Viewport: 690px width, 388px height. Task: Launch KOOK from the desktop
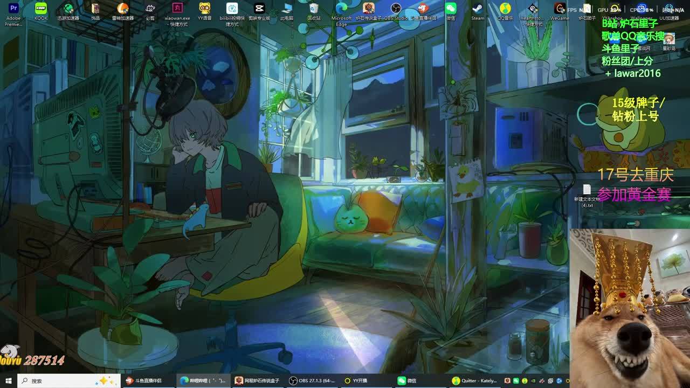click(41, 9)
